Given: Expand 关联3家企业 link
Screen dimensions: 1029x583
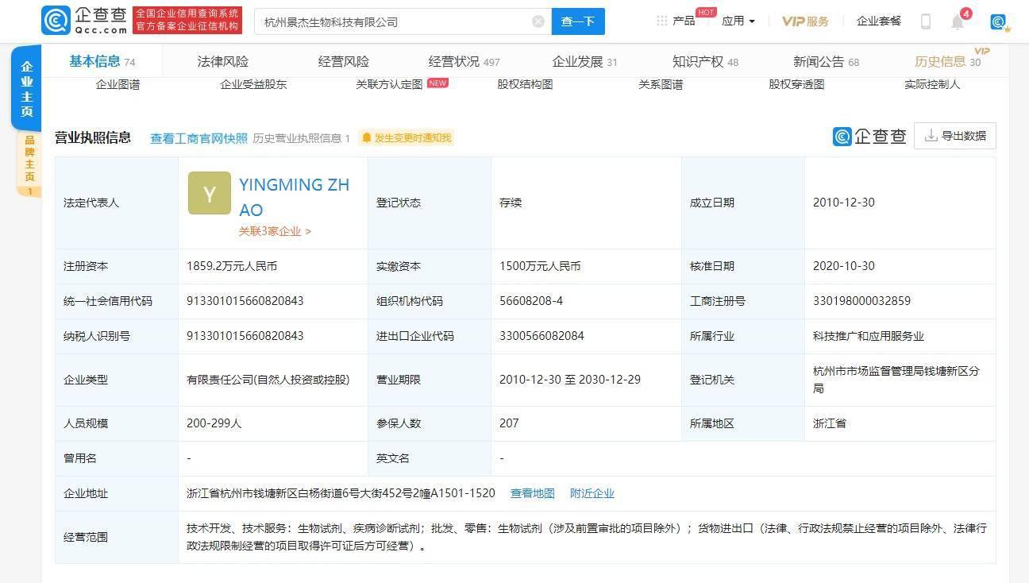Looking at the screenshot, I should tap(275, 231).
